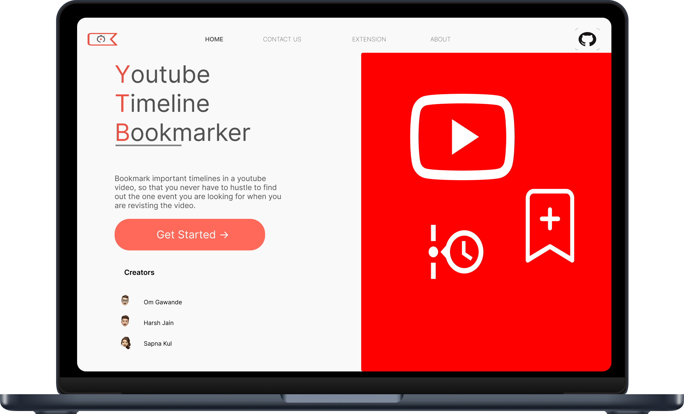Open the CONTACT US page
Viewport: 684px width, 414px height.
(x=282, y=39)
